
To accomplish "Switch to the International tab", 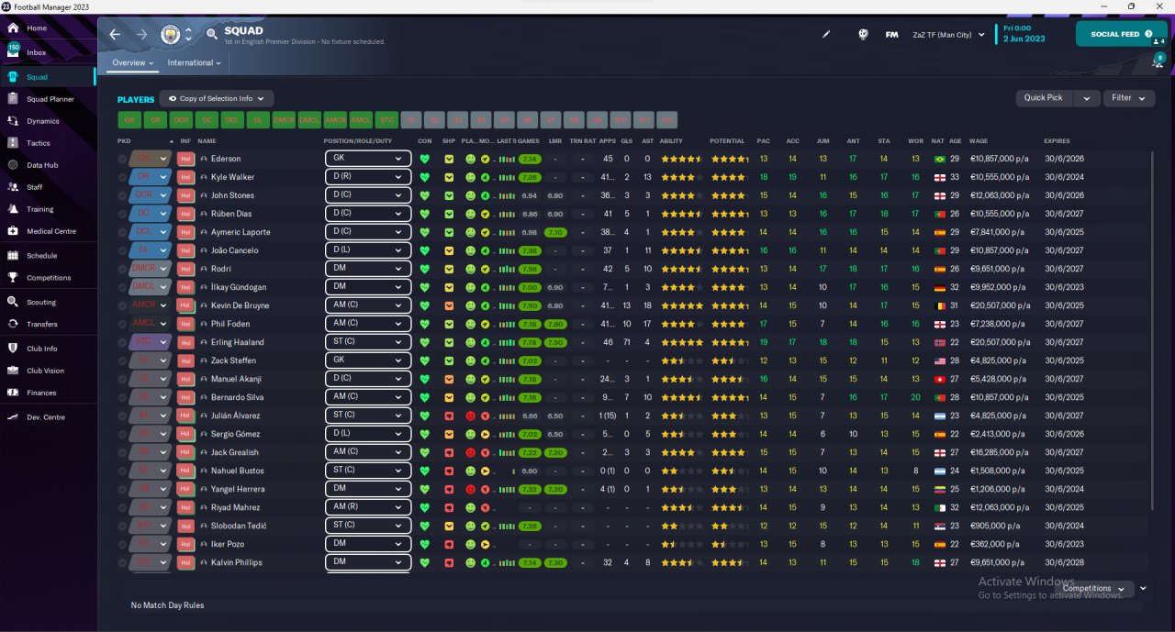I will point(194,63).
